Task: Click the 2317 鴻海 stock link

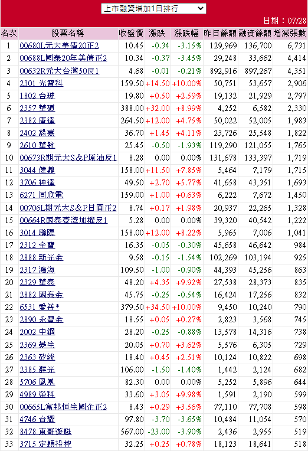Action: 37,270
